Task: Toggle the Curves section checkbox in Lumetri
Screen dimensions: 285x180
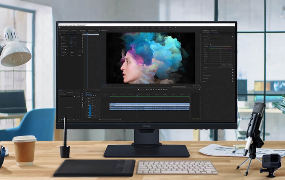Action: point(233,73)
